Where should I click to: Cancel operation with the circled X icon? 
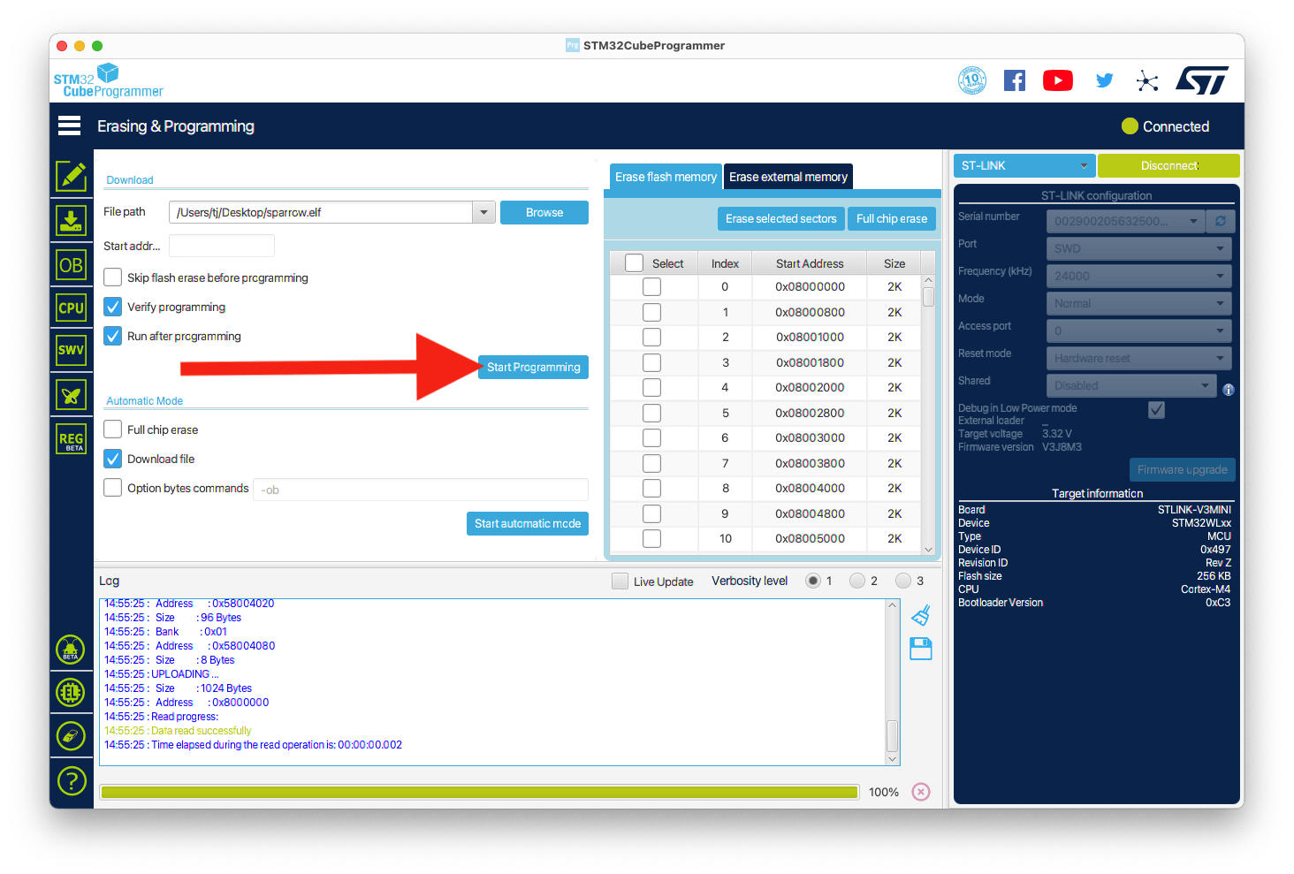point(921,792)
